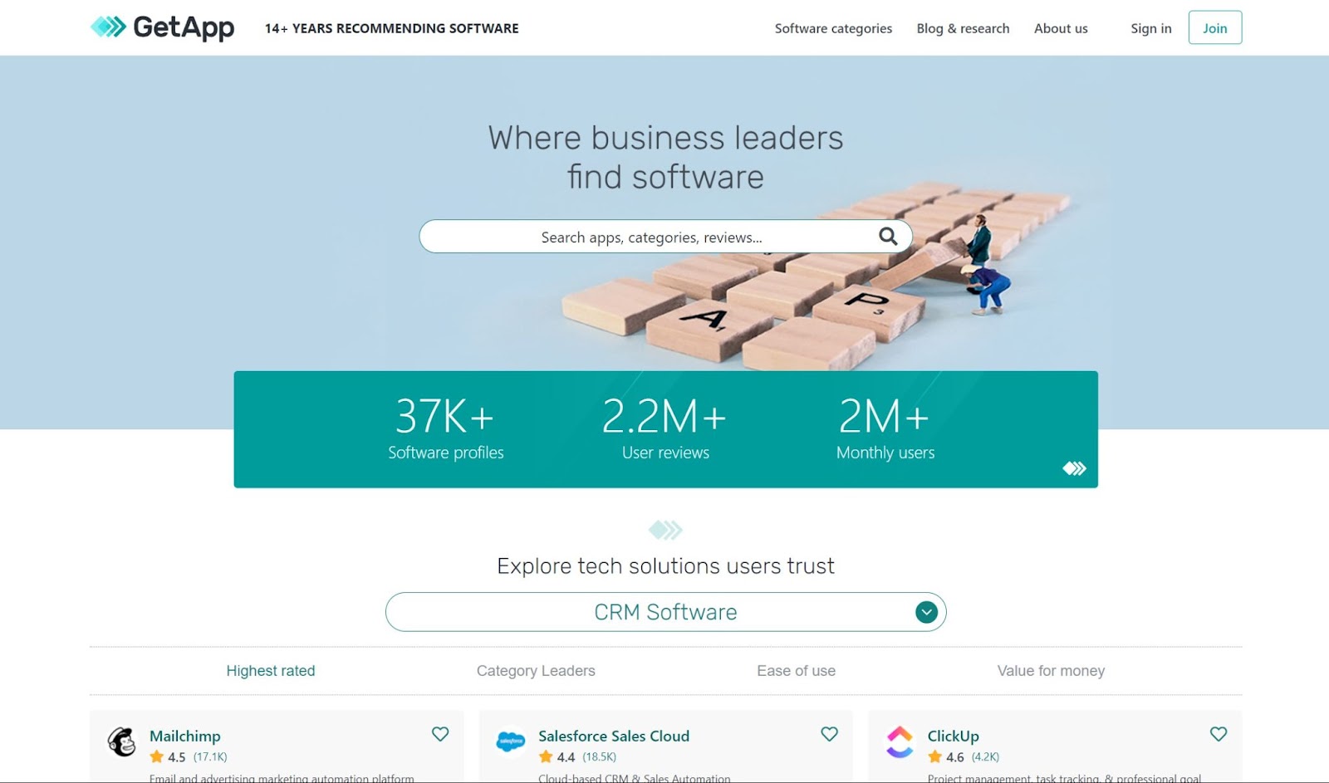1329x783 pixels.
Task: Click the search magnifier icon
Action: pos(888,237)
